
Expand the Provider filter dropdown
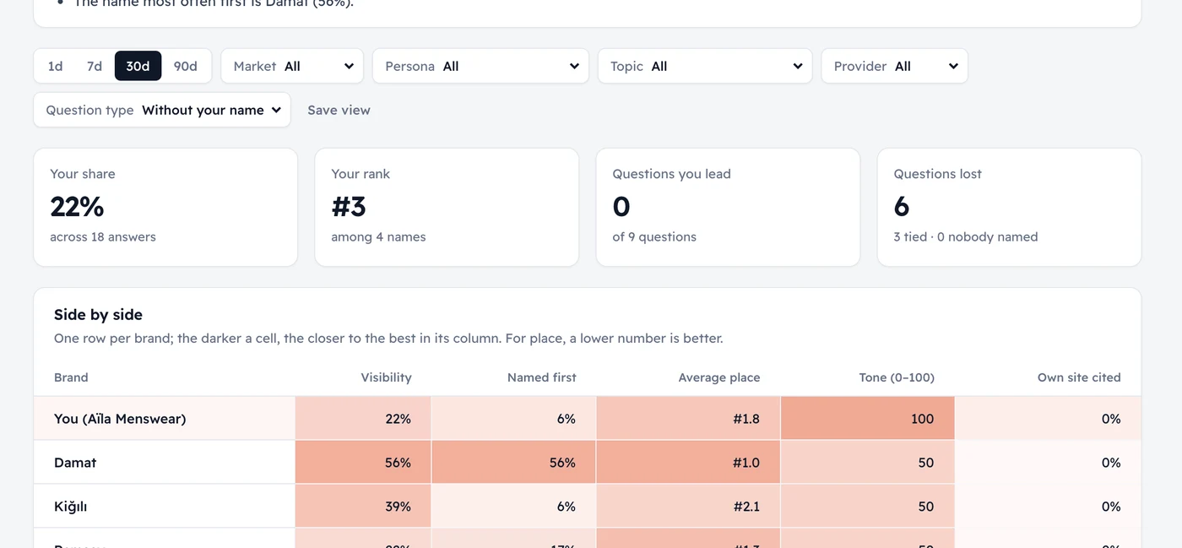point(895,66)
